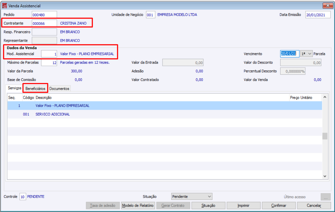Switch to the Serviços tab

point(15,88)
